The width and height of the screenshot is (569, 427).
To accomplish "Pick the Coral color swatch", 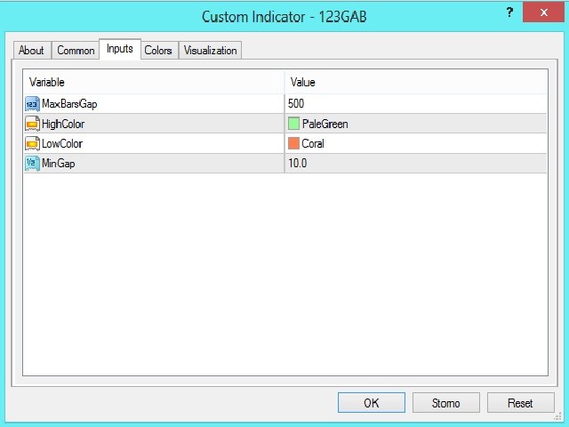I will [294, 143].
